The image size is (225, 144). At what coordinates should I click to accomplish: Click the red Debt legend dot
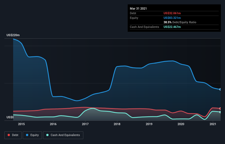click(x=9, y=135)
